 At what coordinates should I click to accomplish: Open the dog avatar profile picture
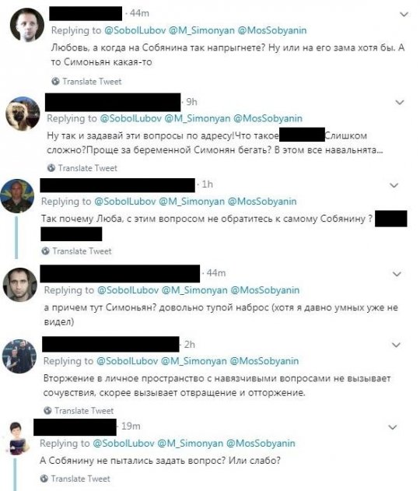[23, 114]
